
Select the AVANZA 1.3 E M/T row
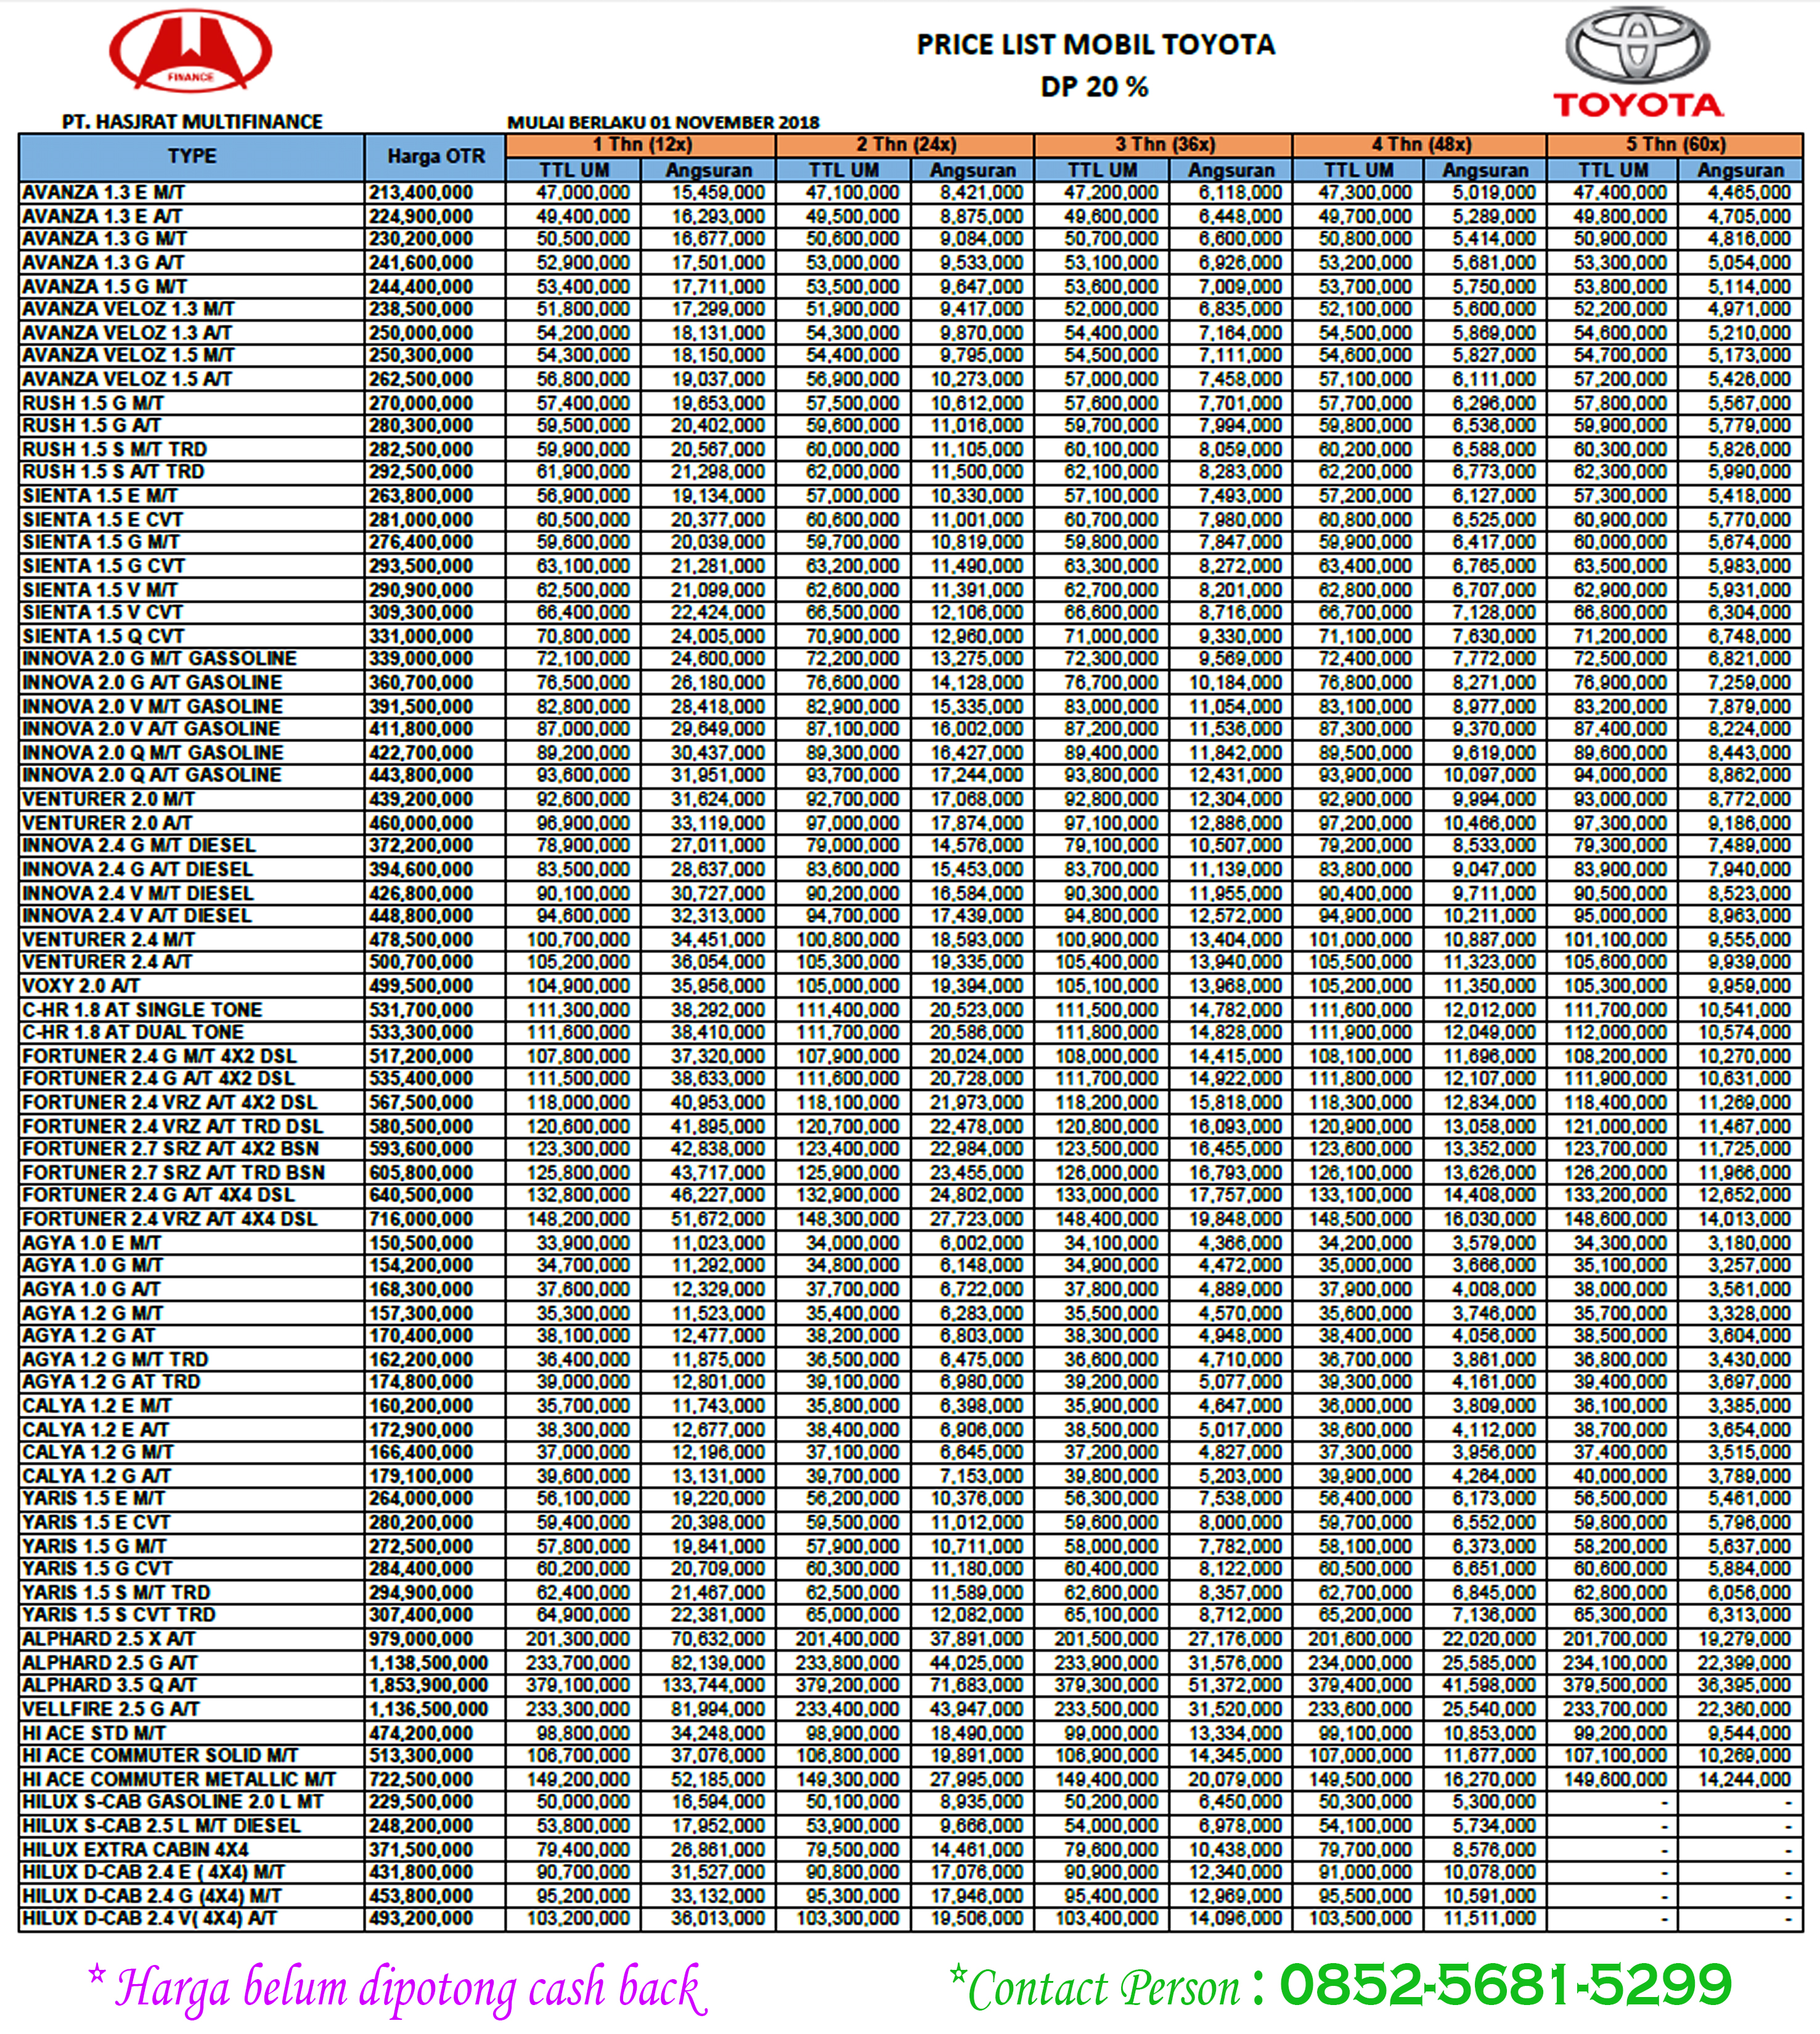pos(910,192)
